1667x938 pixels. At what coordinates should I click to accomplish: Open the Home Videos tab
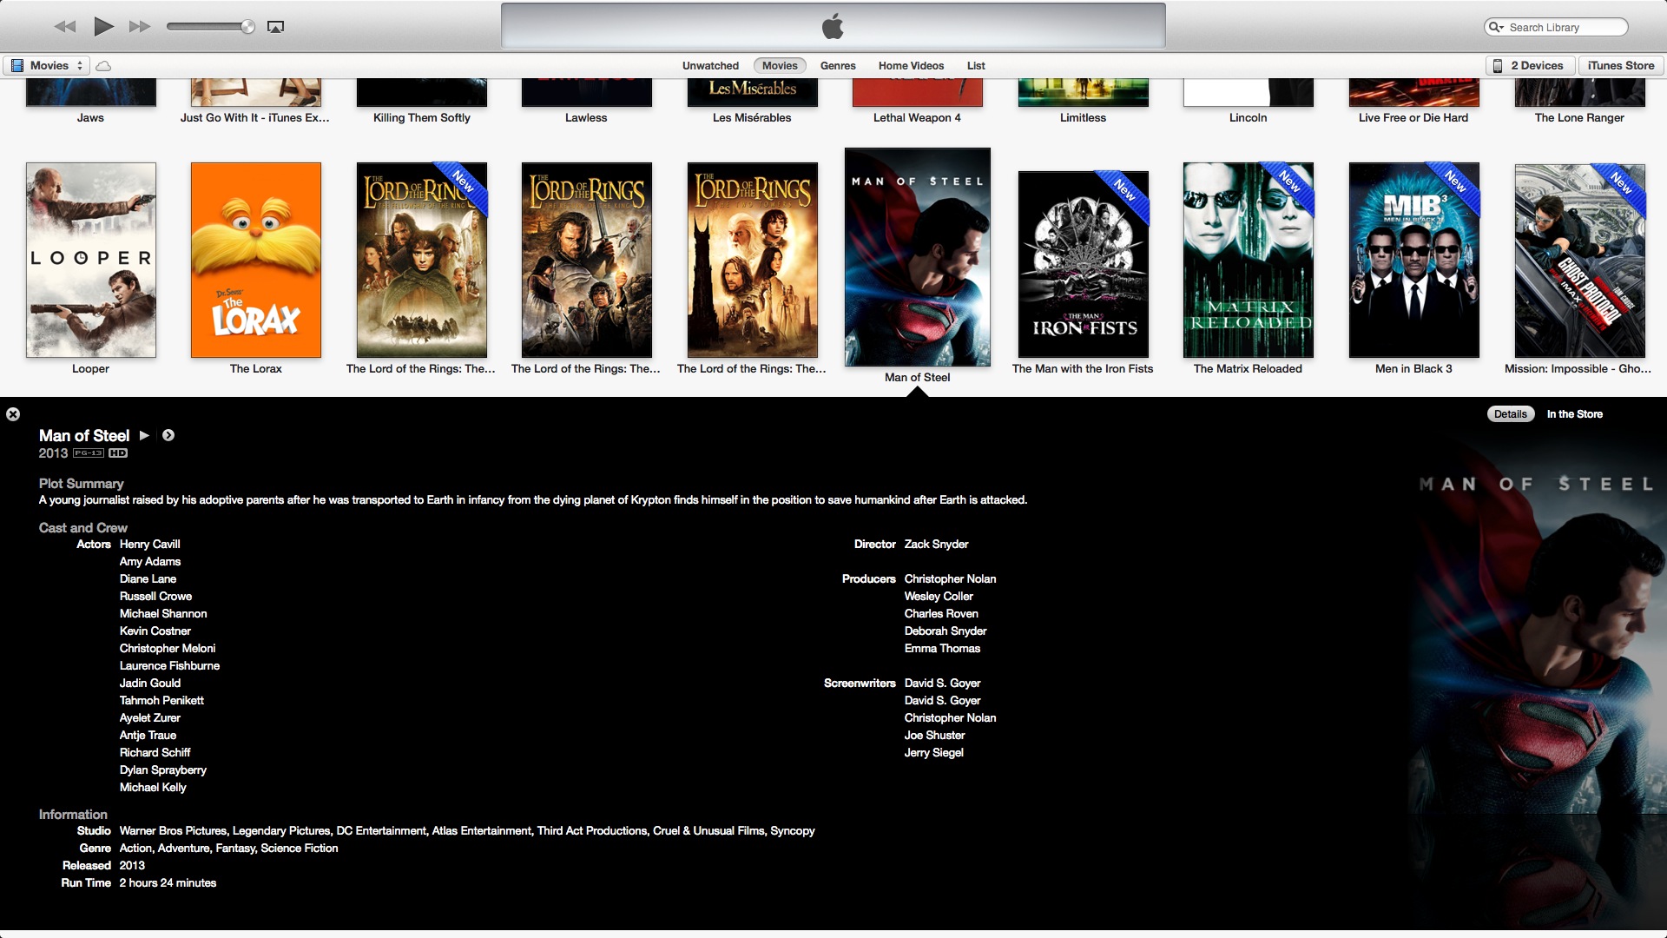pos(911,65)
